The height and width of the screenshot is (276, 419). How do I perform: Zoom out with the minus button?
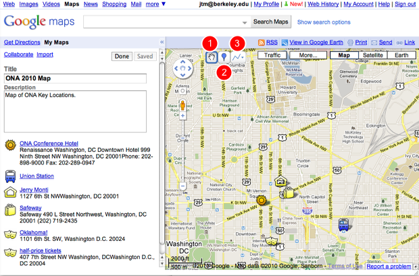[182, 186]
